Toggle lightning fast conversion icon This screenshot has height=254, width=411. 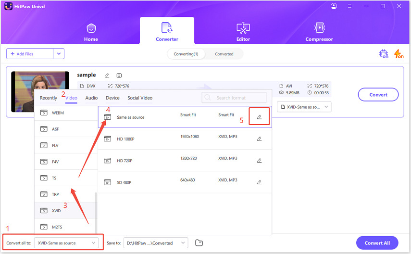399,54
